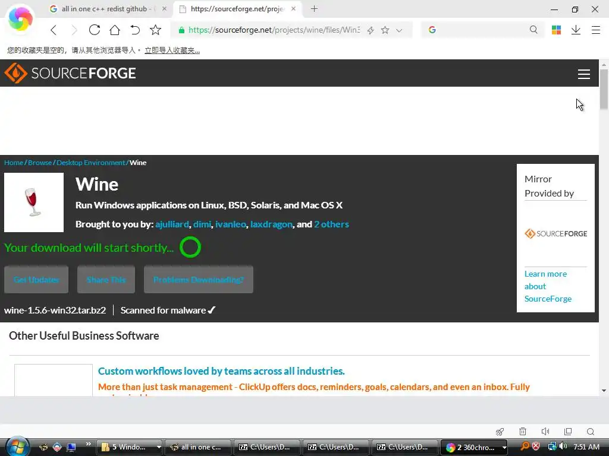
Task: Open the downloads arrow icon
Action: click(x=576, y=30)
